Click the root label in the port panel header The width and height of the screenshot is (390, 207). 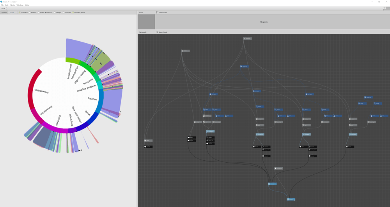(141, 12)
